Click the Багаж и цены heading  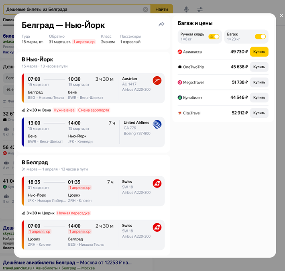(195, 23)
